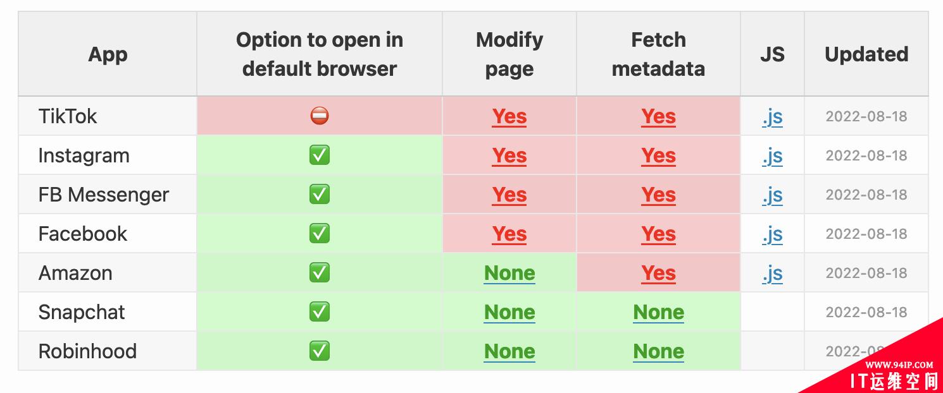Screen dimensions: 943x393
Task: Open Amazon's Fetch metadata Yes link
Action: point(658,274)
